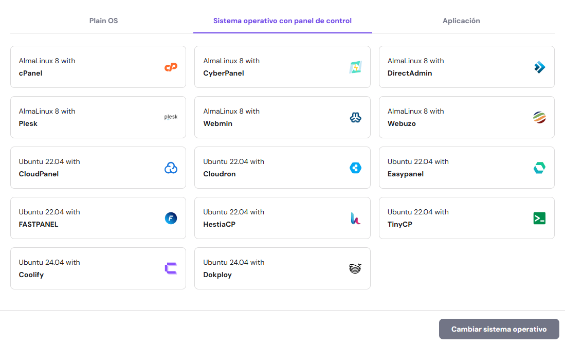
Task: Click the Coolify purple logo icon
Action: coord(171,268)
